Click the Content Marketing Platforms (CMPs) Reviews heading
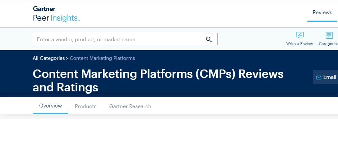The image size is (338, 148). coord(158,80)
